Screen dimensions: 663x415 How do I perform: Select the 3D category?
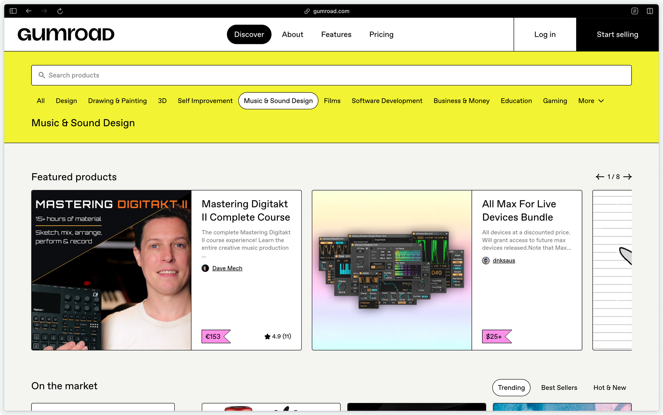click(x=162, y=101)
